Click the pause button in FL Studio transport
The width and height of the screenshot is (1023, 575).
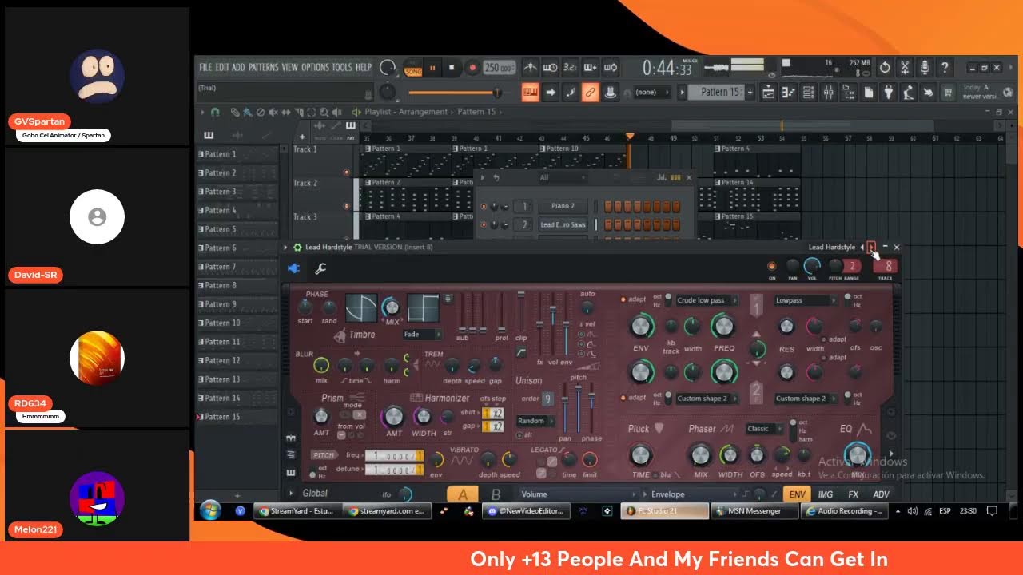pos(433,68)
